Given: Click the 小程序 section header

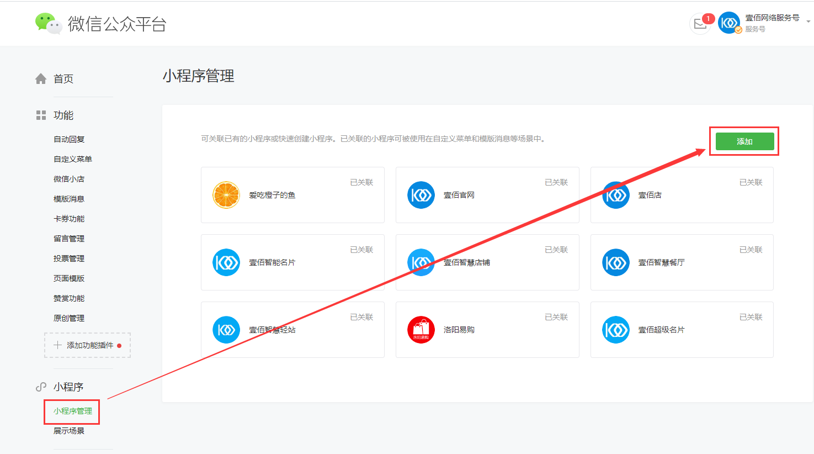Looking at the screenshot, I should tap(68, 387).
